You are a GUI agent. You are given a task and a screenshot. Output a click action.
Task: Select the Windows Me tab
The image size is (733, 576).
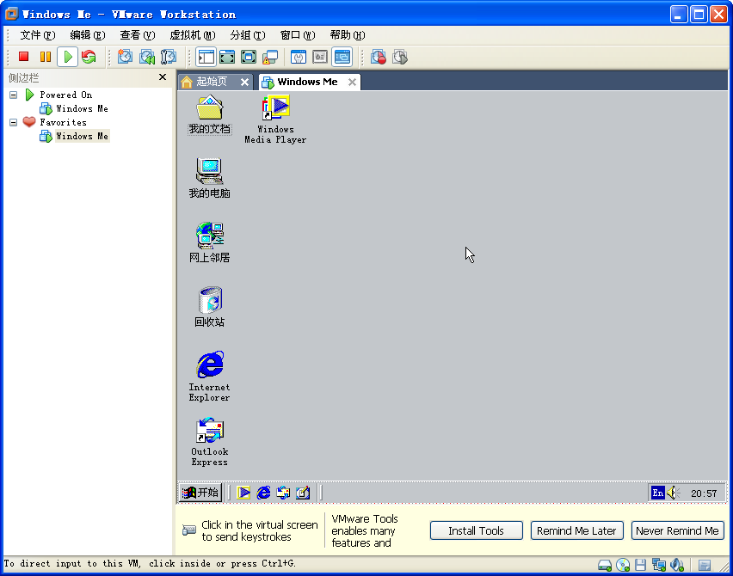(x=307, y=82)
